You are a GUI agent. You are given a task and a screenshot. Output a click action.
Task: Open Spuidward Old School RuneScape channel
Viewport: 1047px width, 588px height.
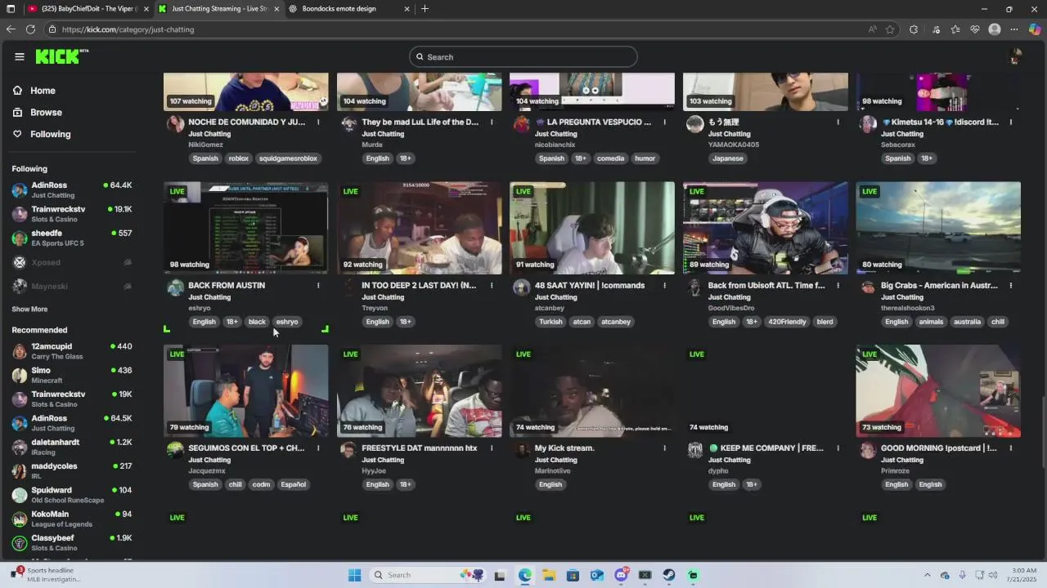(72, 495)
